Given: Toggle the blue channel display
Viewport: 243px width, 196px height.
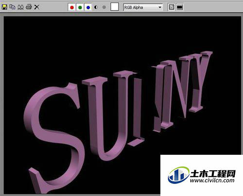Looking at the screenshot, I should tap(88, 7).
